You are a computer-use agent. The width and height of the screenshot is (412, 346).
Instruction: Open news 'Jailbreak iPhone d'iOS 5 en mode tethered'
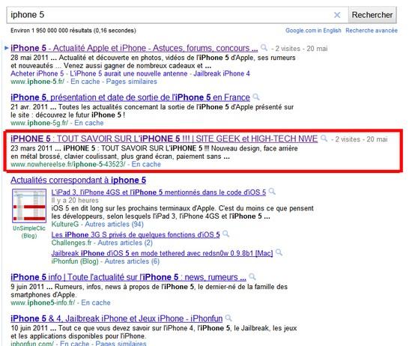pyautogui.click(x=162, y=253)
